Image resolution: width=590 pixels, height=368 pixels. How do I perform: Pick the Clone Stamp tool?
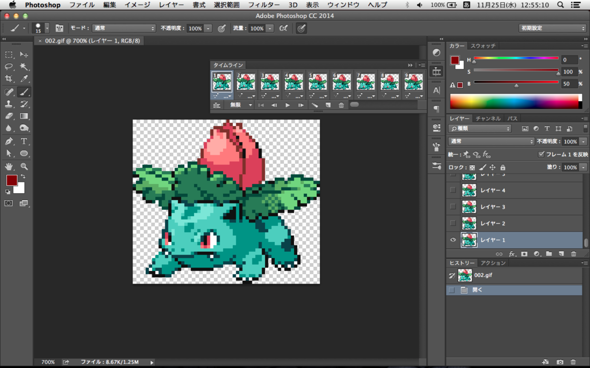coord(9,104)
